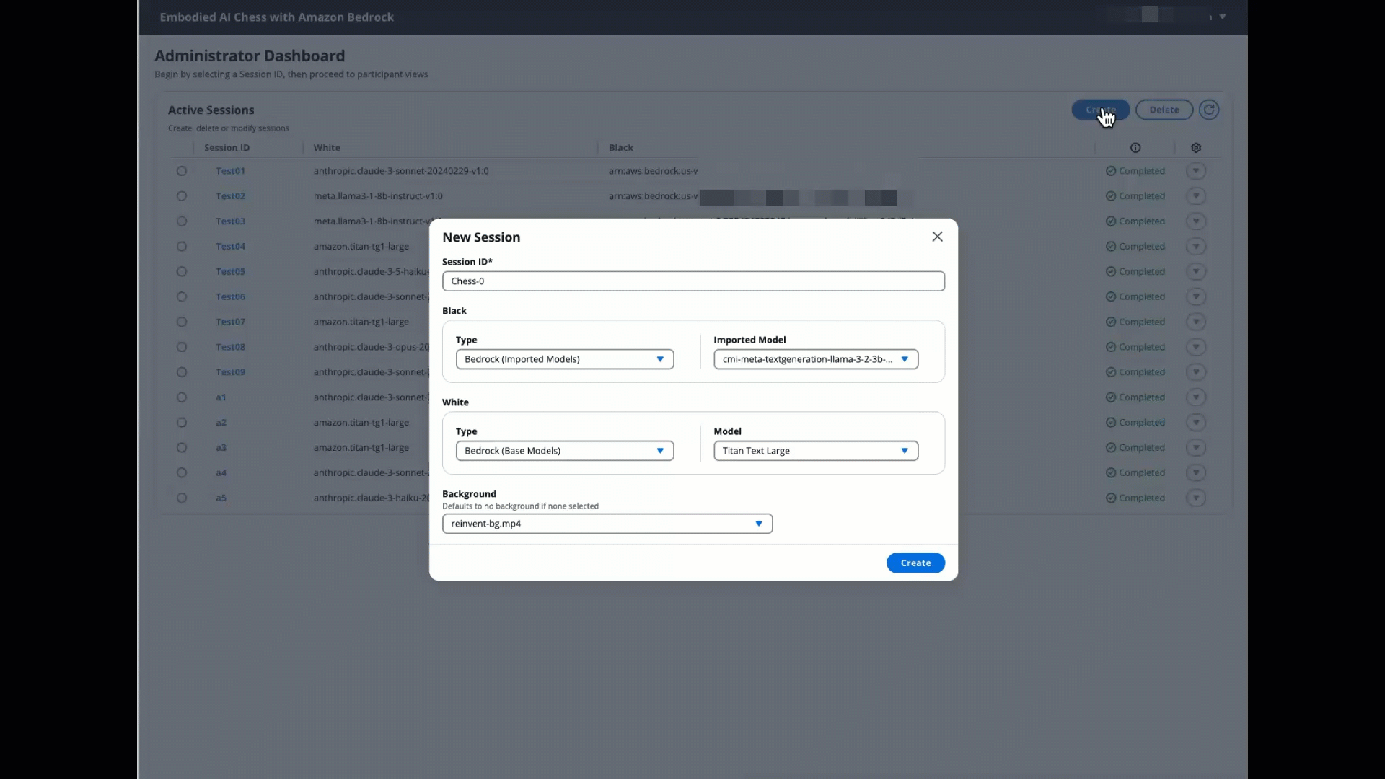Open the Test05 row action dropdown icon
The width and height of the screenshot is (1385, 779).
click(x=1196, y=272)
